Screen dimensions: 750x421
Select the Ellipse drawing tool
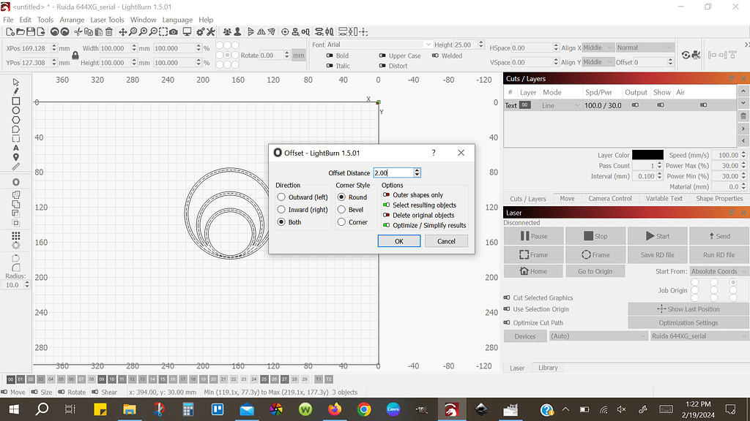(15, 110)
